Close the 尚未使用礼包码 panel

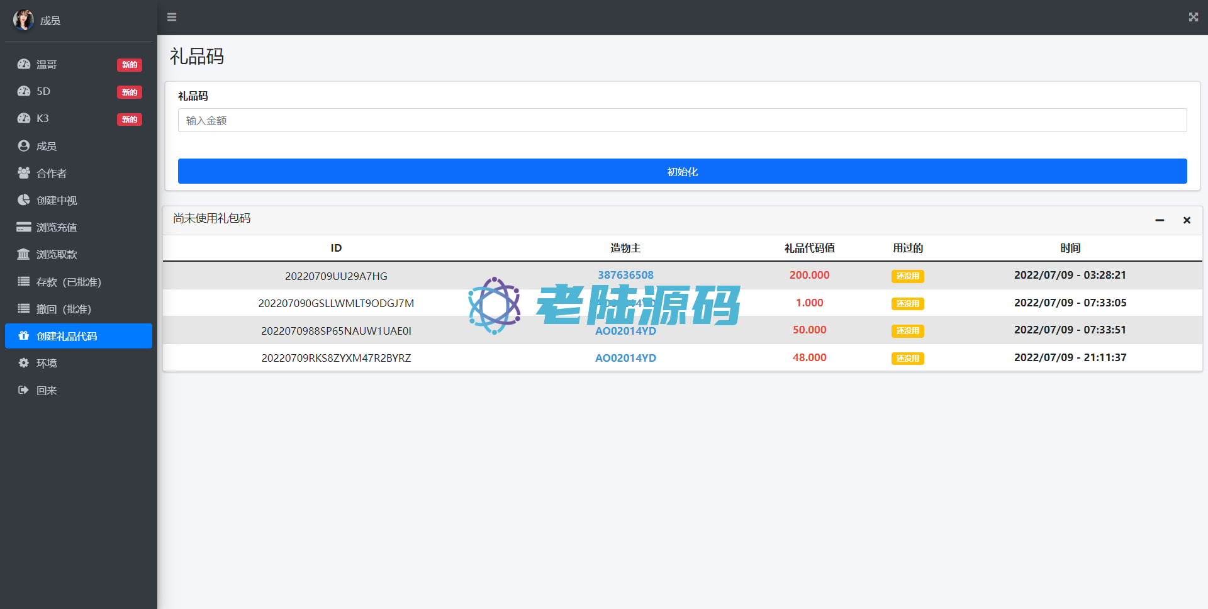[x=1187, y=220]
